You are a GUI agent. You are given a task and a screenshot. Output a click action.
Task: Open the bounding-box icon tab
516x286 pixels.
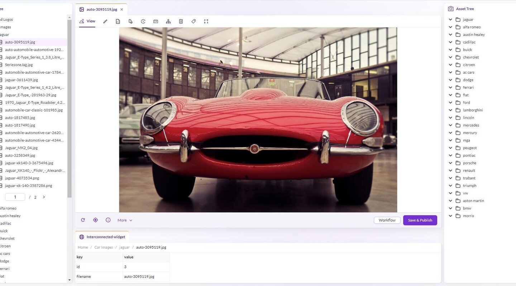pyautogui.click(x=206, y=21)
